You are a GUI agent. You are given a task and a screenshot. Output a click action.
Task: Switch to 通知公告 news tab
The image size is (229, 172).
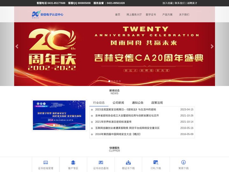pos(138,103)
